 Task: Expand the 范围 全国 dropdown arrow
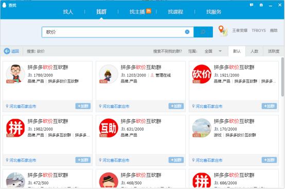tap(220, 51)
